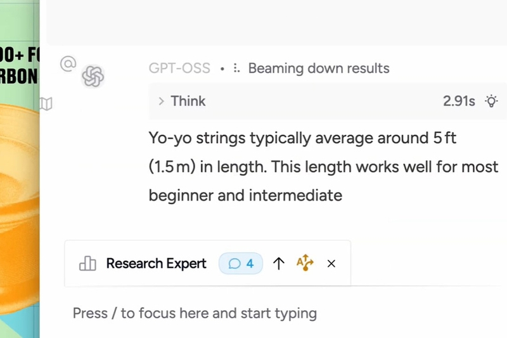Dismiss Research Expert with the X
The height and width of the screenshot is (338, 507).
click(331, 264)
